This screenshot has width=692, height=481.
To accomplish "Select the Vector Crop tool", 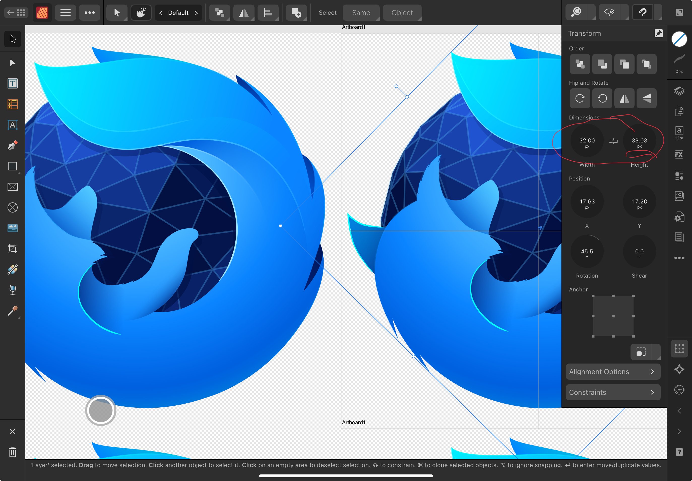I will tap(12, 249).
